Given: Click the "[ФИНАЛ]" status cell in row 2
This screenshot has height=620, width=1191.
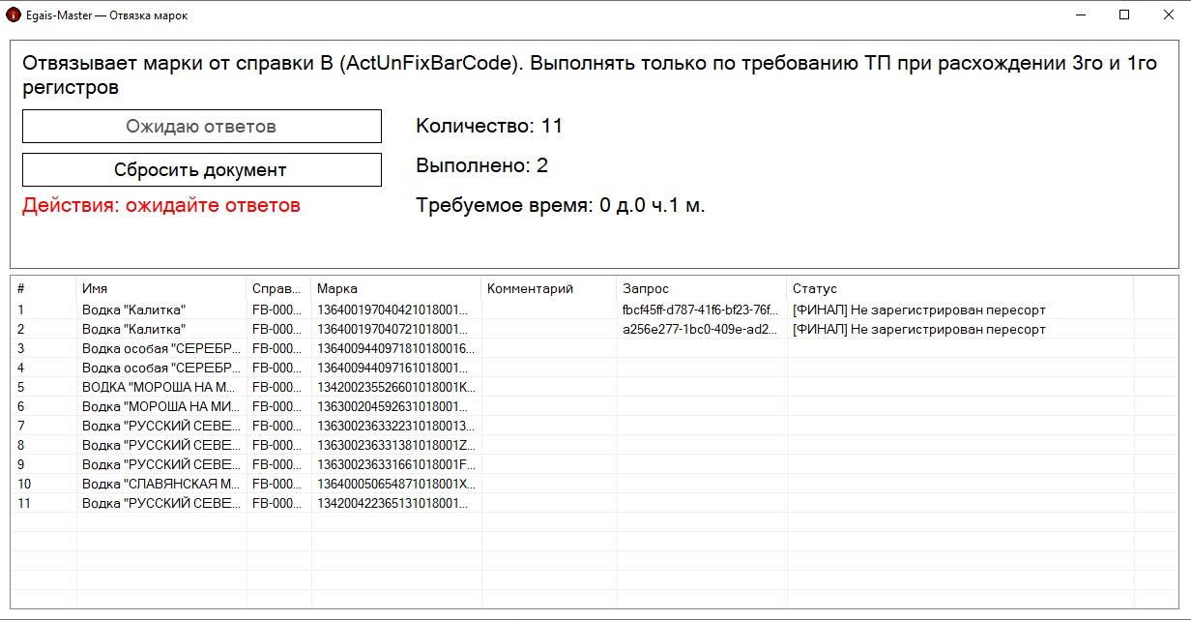Looking at the screenshot, I should pyautogui.click(x=918, y=330).
